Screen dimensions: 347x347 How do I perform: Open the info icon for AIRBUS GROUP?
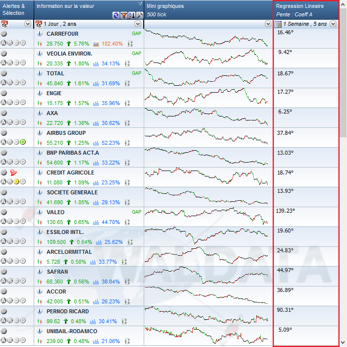point(40,133)
